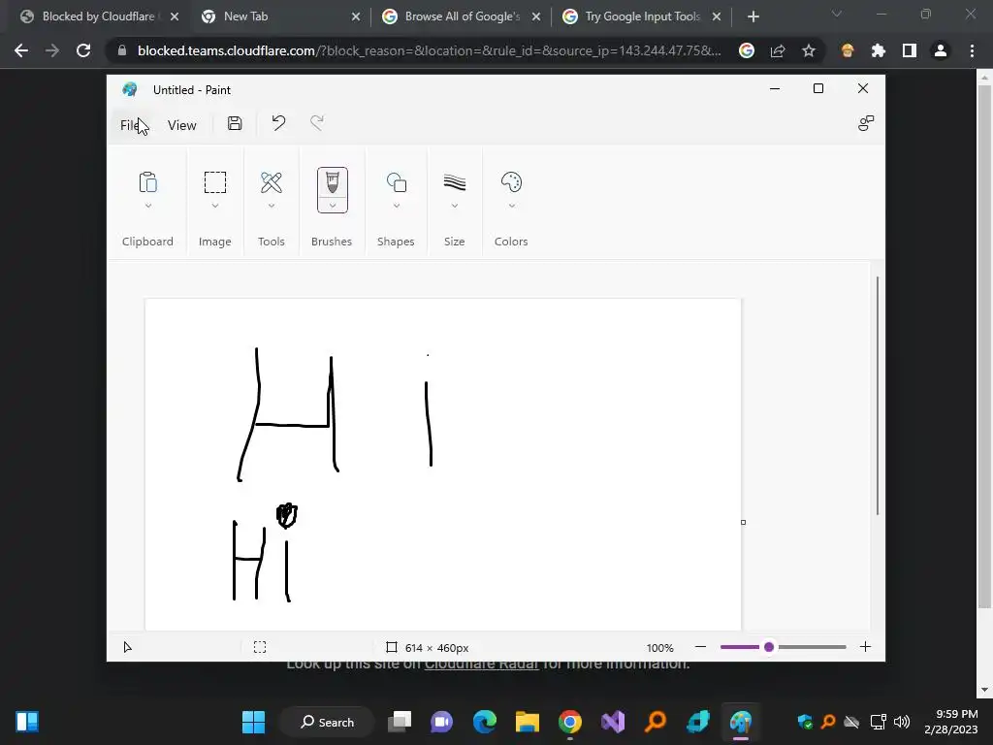The height and width of the screenshot is (745, 993).
Task: Click the Paint zoom slider handle
Action: pos(769,647)
